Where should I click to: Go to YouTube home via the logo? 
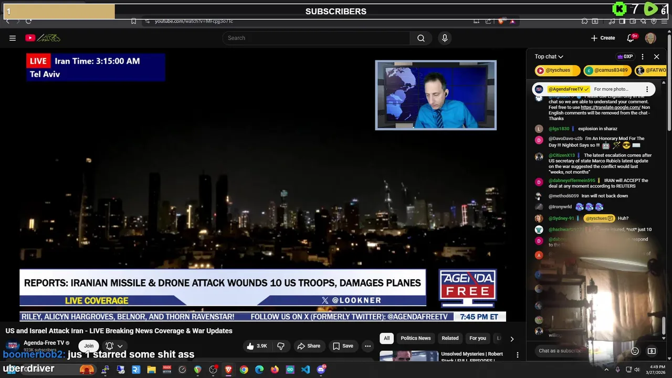(x=43, y=38)
